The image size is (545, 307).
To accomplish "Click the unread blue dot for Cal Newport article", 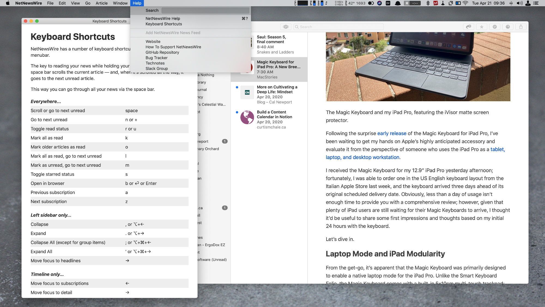I will 236,87.
